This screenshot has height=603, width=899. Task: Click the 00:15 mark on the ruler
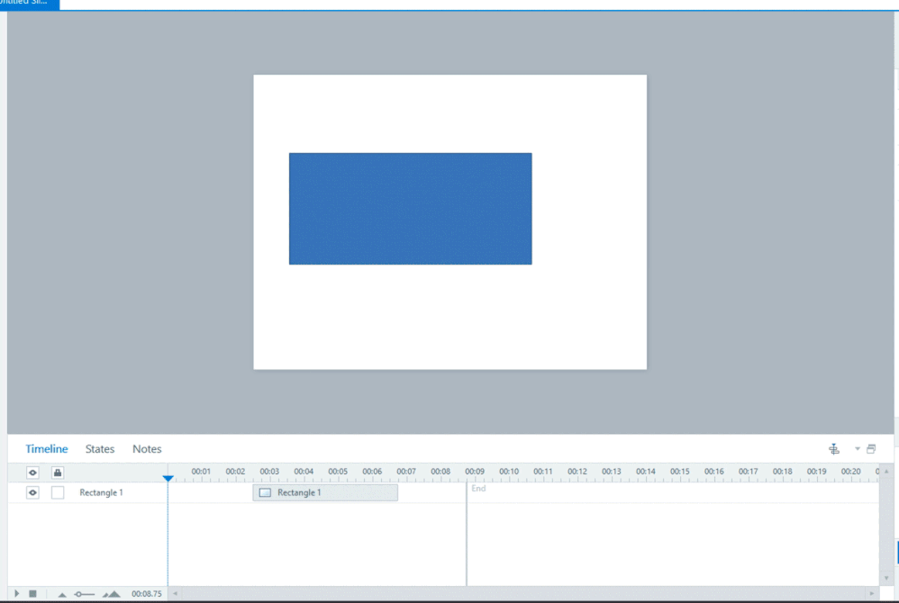point(679,472)
